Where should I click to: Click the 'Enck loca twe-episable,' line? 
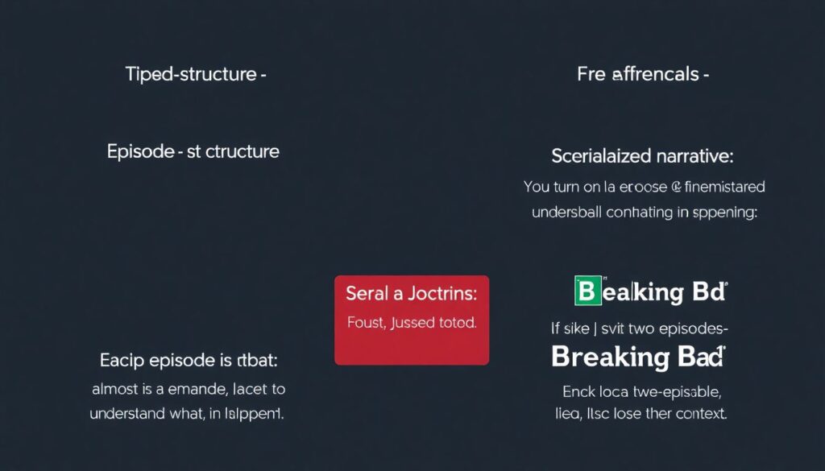[x=641, y=392]
